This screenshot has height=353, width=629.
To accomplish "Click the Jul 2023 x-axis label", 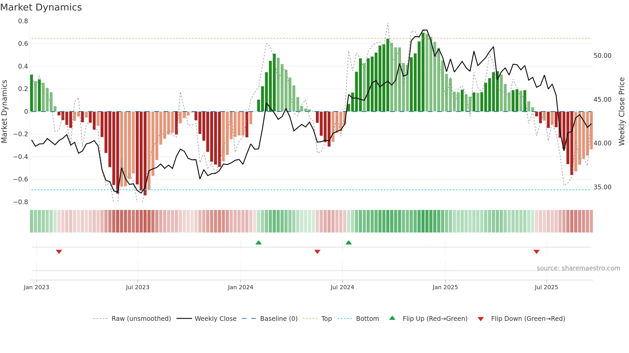I will point(138,287).
